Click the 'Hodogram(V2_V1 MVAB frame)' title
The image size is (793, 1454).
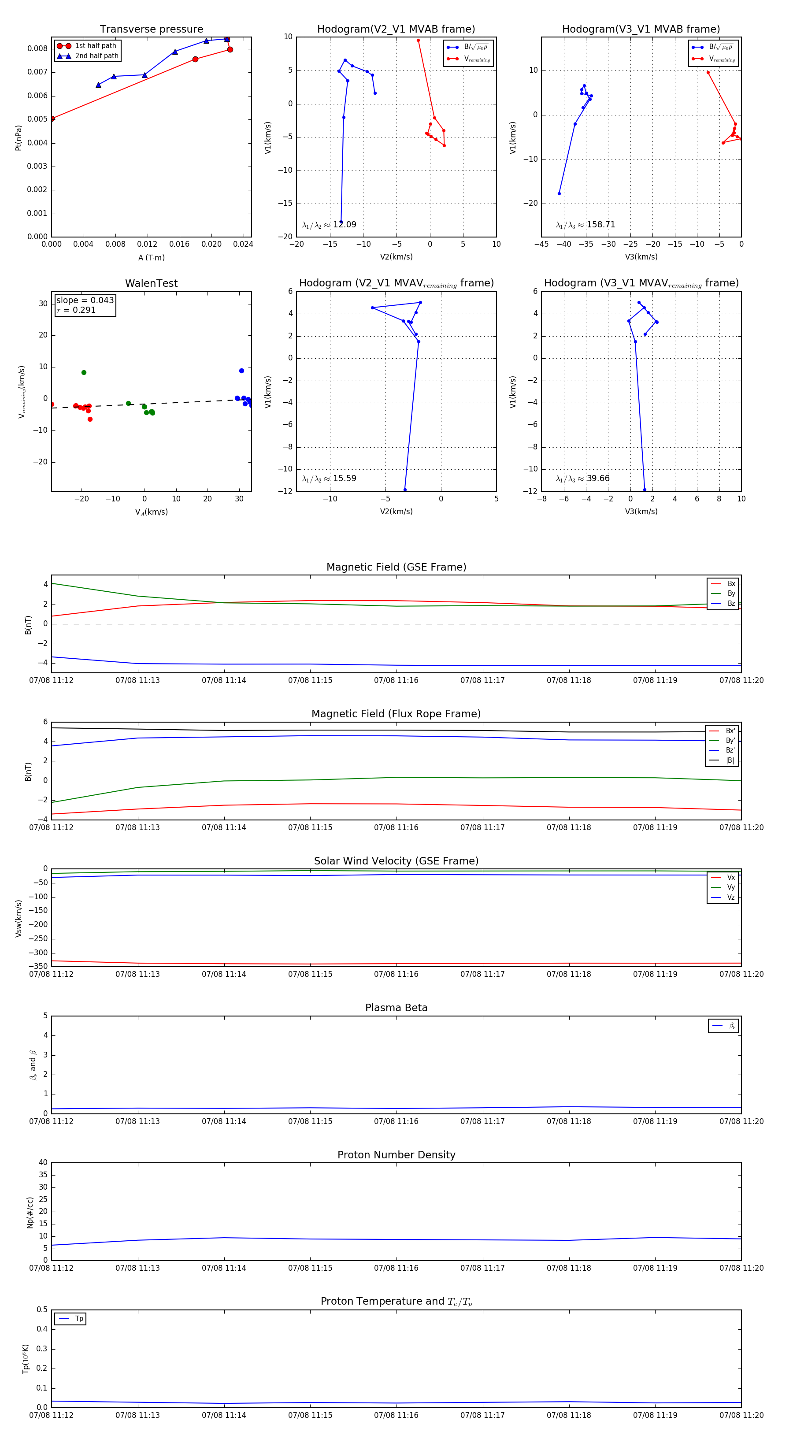coord(396,30)
